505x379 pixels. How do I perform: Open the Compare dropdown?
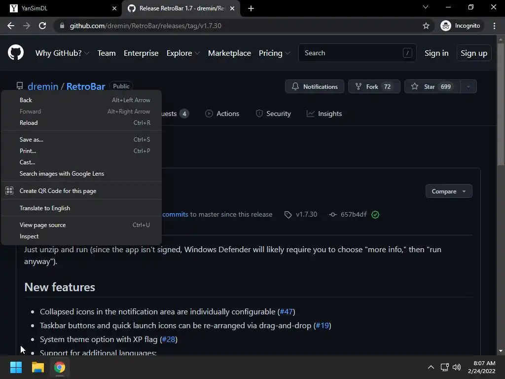pos(449,191)
